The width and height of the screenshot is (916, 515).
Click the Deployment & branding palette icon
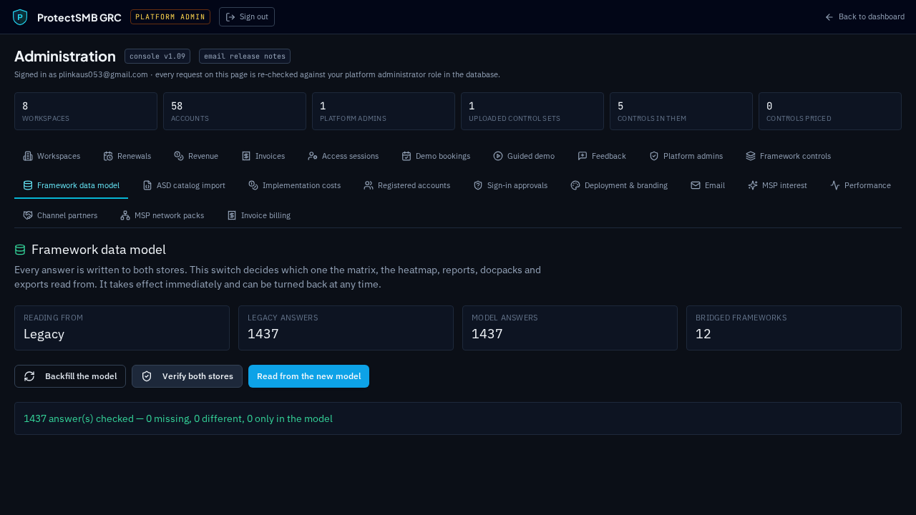point(575,185)
